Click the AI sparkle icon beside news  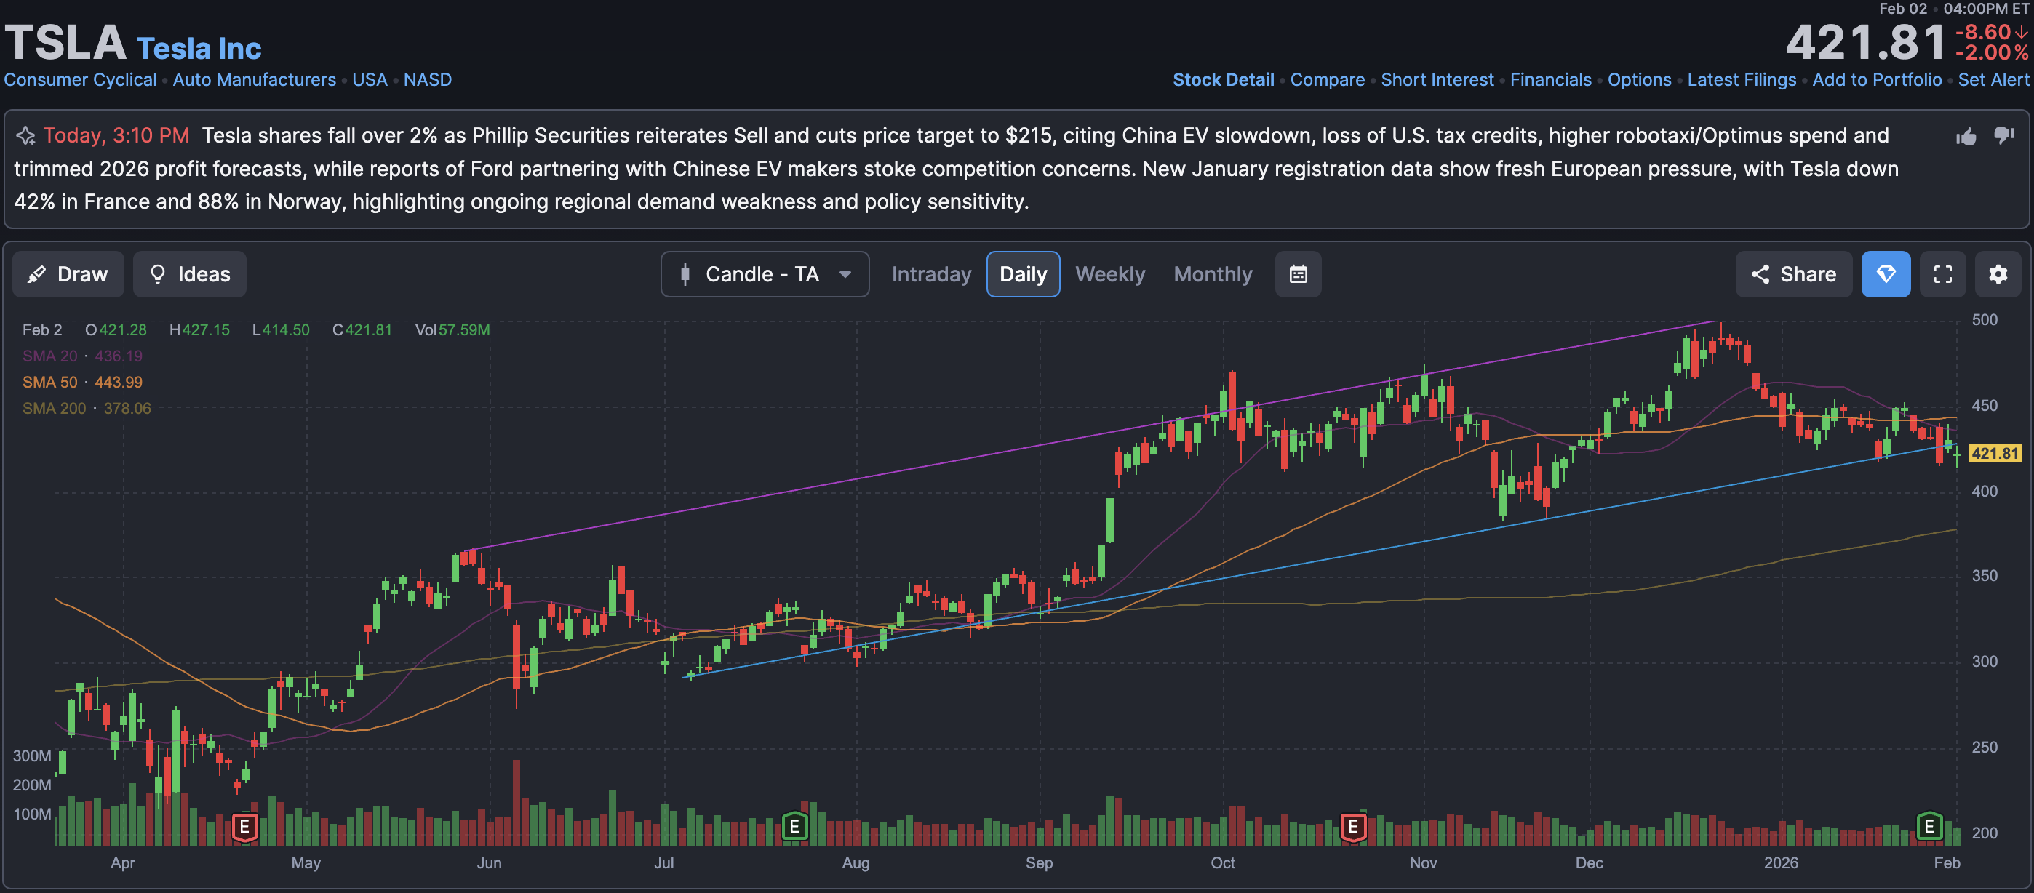coord(26,136)
